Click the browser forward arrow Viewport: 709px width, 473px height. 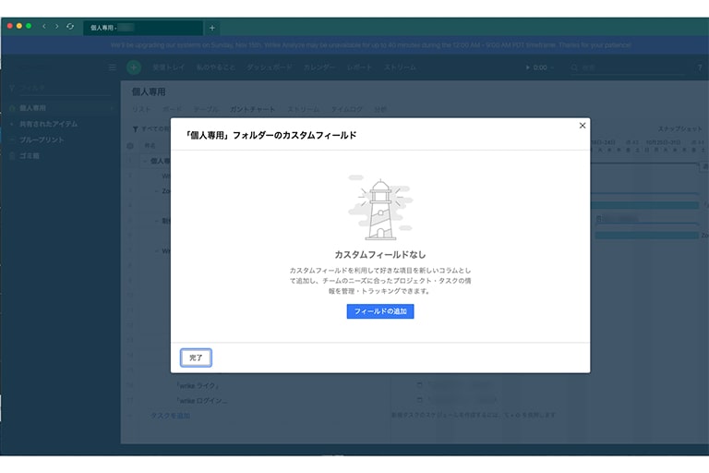tap(56, 26)
